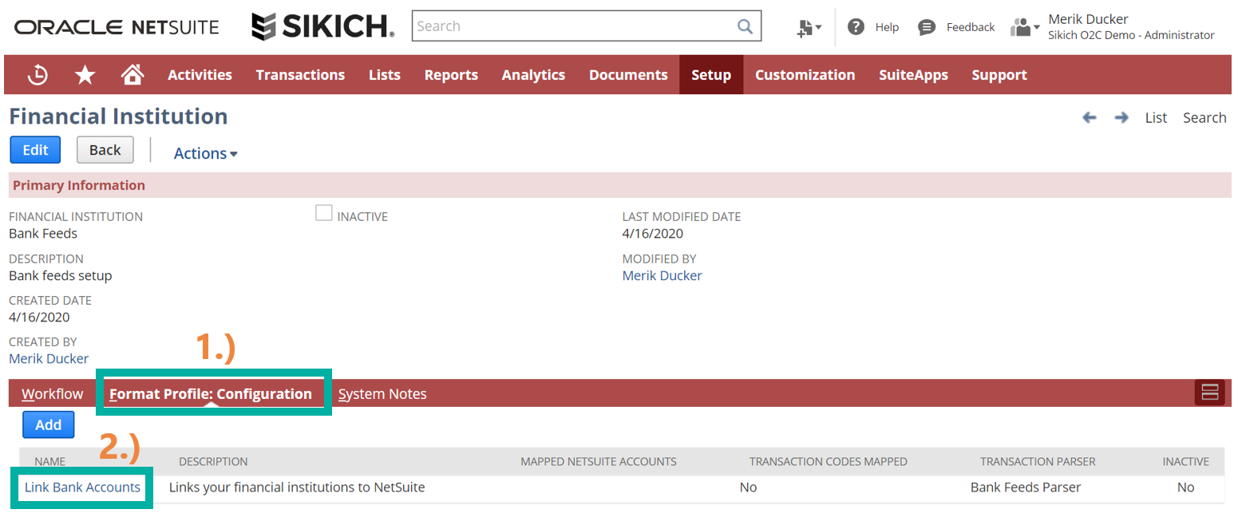Go to the Home icon
1238x517 pixels.
click(132, 75)
